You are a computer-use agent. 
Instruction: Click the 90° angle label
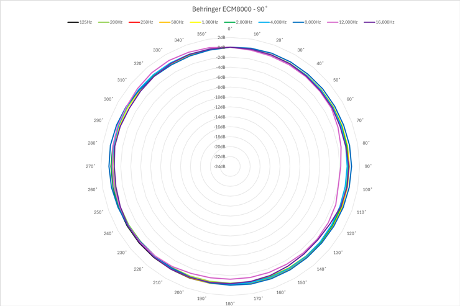(x=368, y=166)
